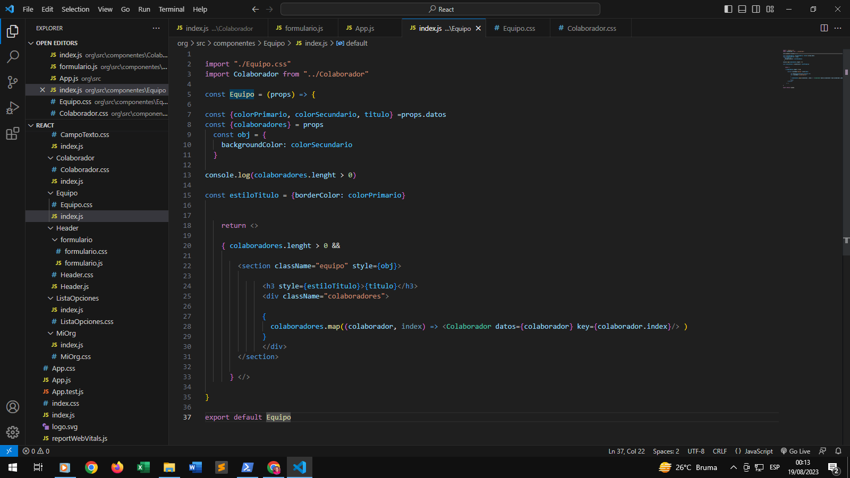
Task: Click default symbol in breadcrumb
Action: point(352,43)
